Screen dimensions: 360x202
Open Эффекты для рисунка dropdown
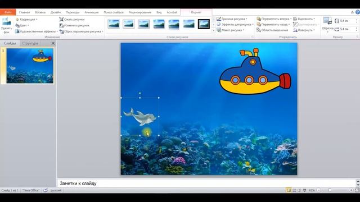pos(235,24)
